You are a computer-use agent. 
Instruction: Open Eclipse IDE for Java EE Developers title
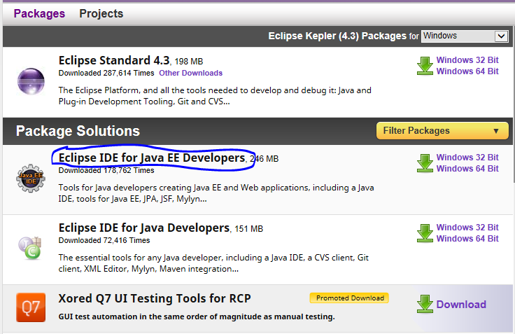tap(152, 158)
